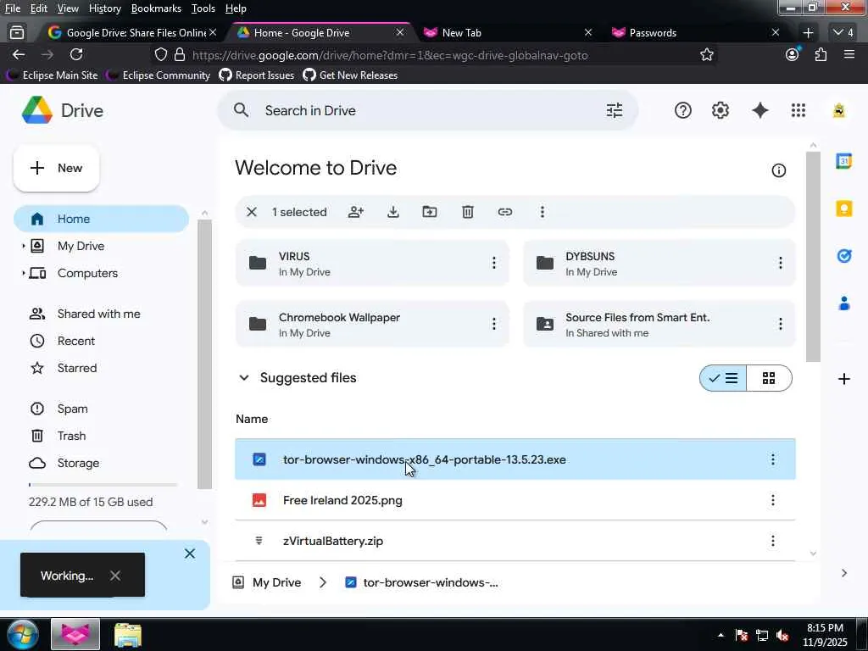
Task: Open more actions in selection toolbar
Action: (x=542, y=212)
